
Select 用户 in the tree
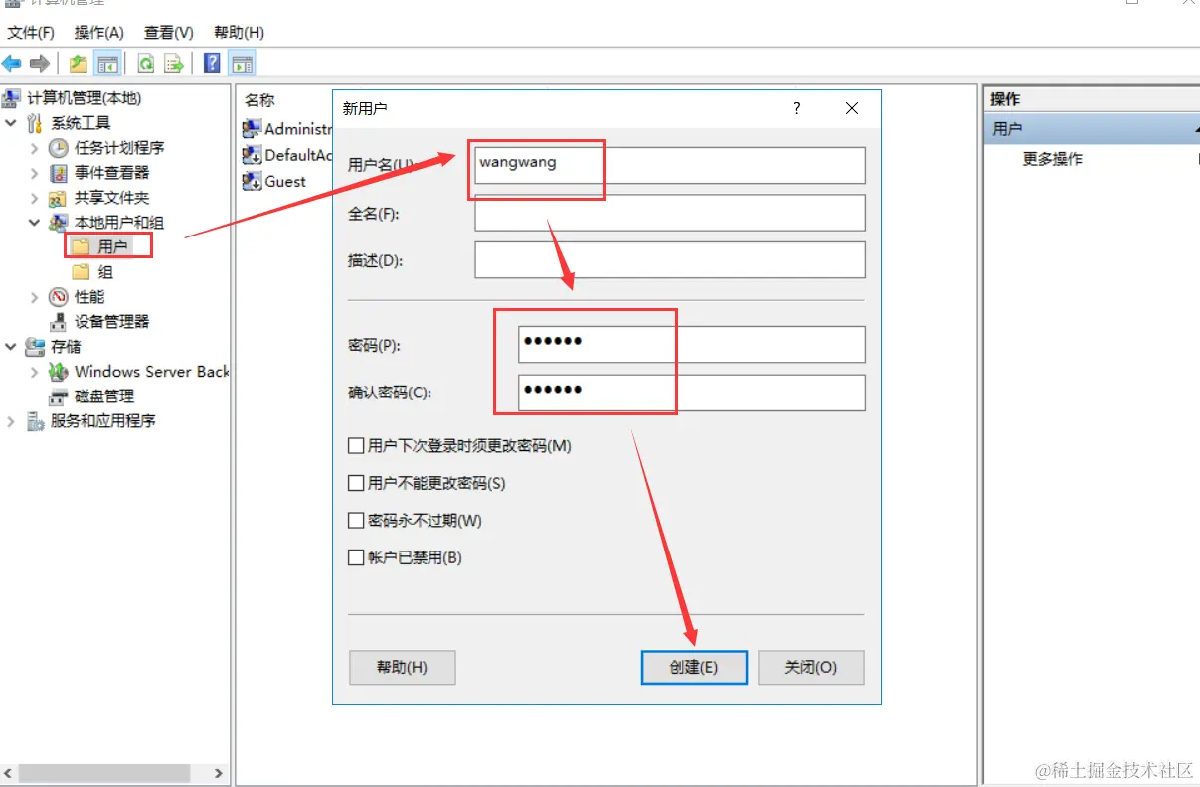click(x=112, y=247)
